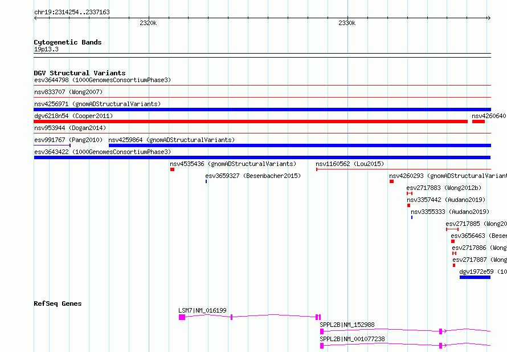Click the 2320k ruler position marker
Screen dimensions: 507x352
point(148,23)
